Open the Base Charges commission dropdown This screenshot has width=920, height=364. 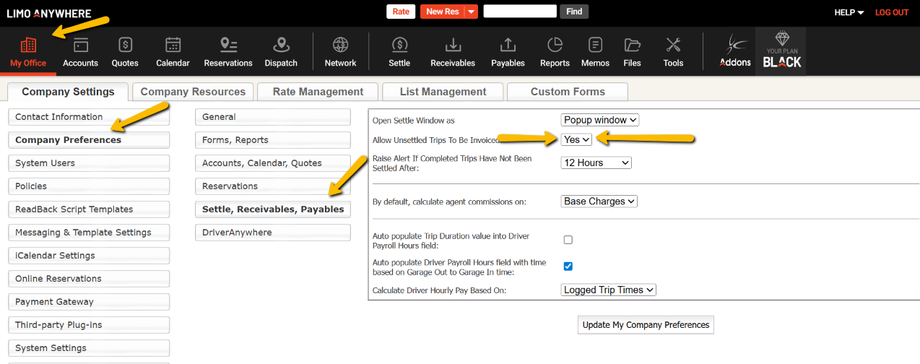point(599,201)
